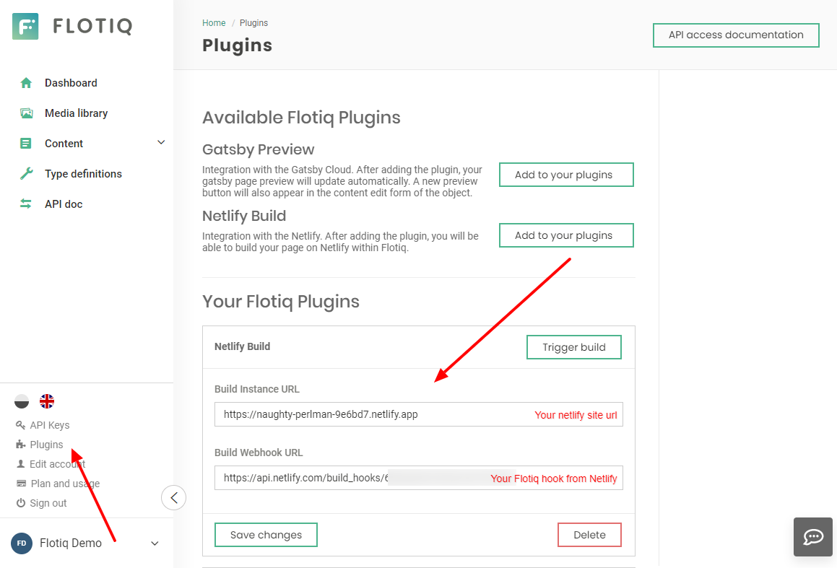Open the Media library image icon

point(26,113)
